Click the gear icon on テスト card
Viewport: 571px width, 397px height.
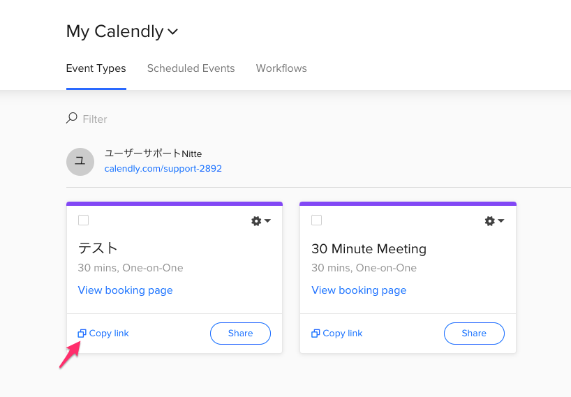point(256,221)
